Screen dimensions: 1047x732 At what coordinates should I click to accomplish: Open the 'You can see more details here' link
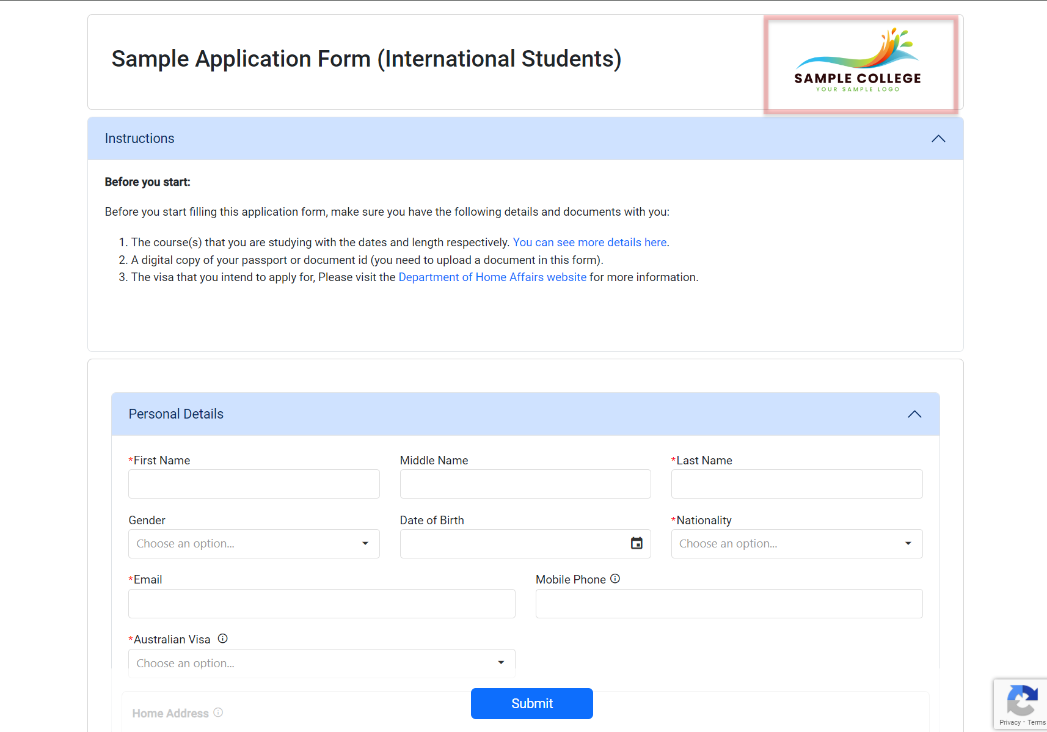tap(589, 243)
